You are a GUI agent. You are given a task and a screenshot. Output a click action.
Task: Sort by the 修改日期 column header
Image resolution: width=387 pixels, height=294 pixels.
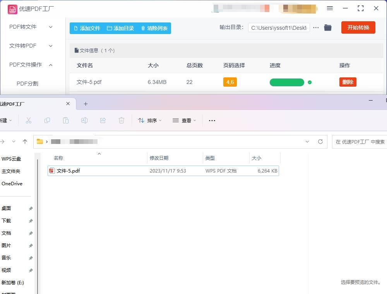click(x=159, y=158)
